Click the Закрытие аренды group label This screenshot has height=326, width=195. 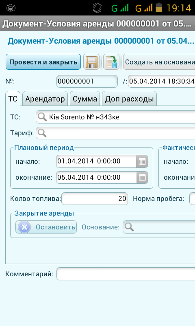[44, 213]
